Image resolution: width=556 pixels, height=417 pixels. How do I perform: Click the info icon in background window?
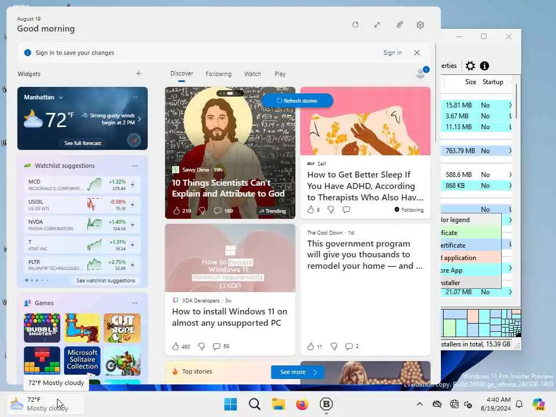point(484,66)
